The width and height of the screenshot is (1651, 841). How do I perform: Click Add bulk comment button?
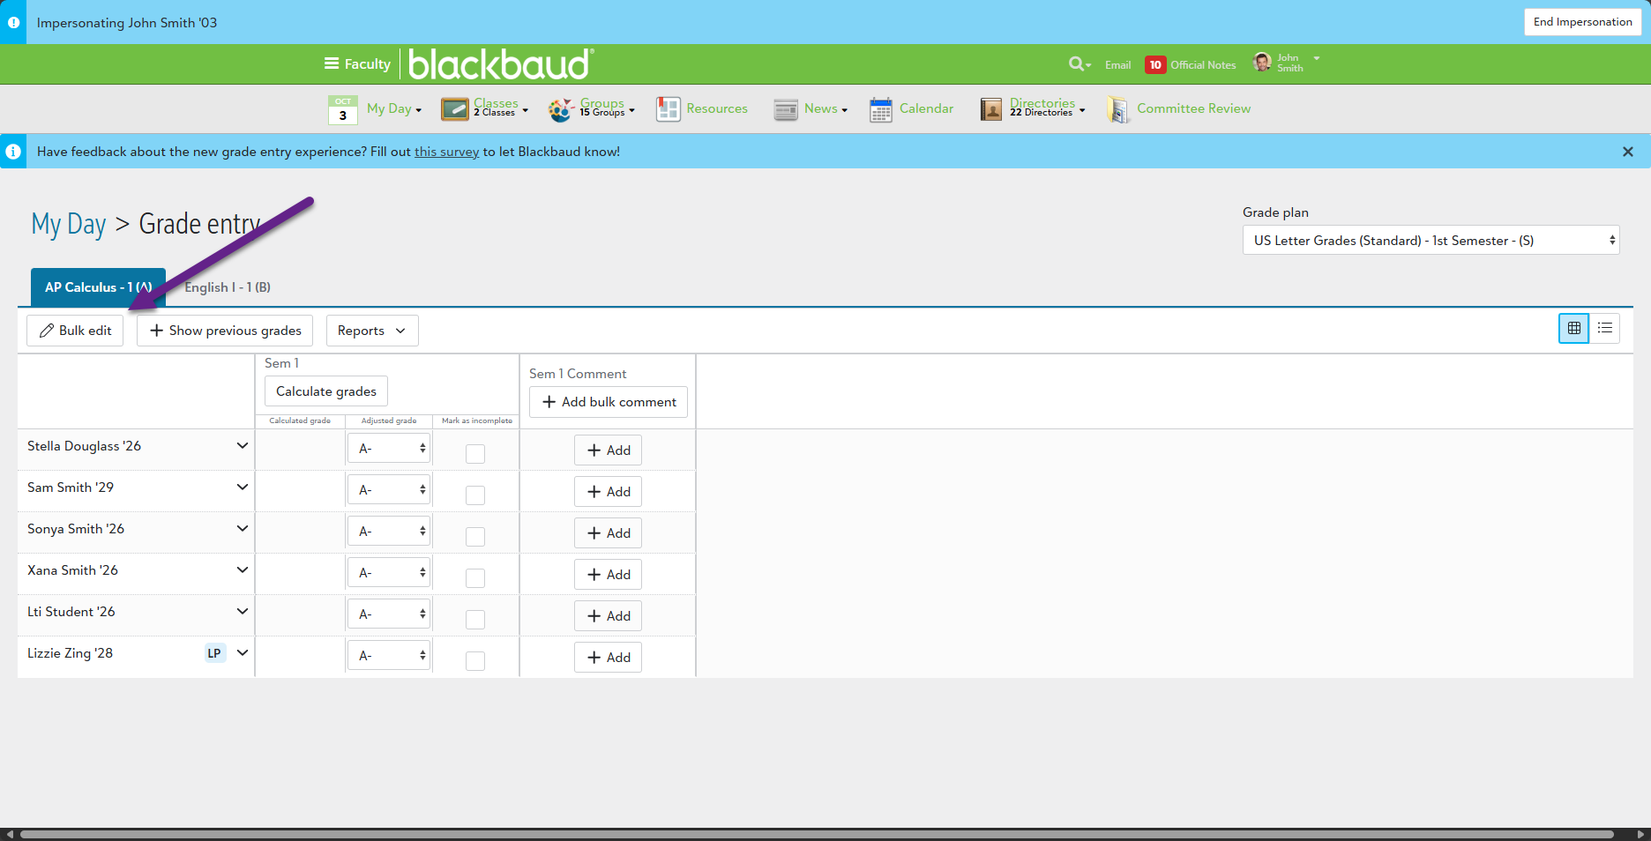click(x=609, y=402)
